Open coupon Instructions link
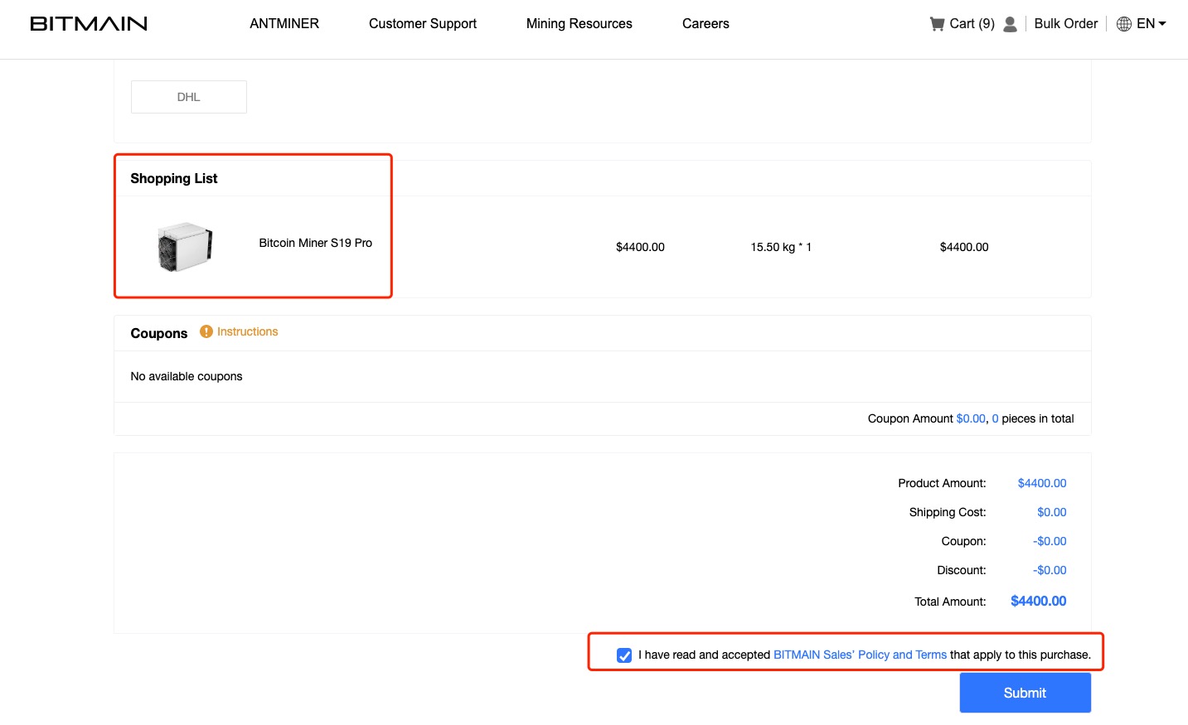The height and width of the screenshot is (725, 1188). point(247,331)
